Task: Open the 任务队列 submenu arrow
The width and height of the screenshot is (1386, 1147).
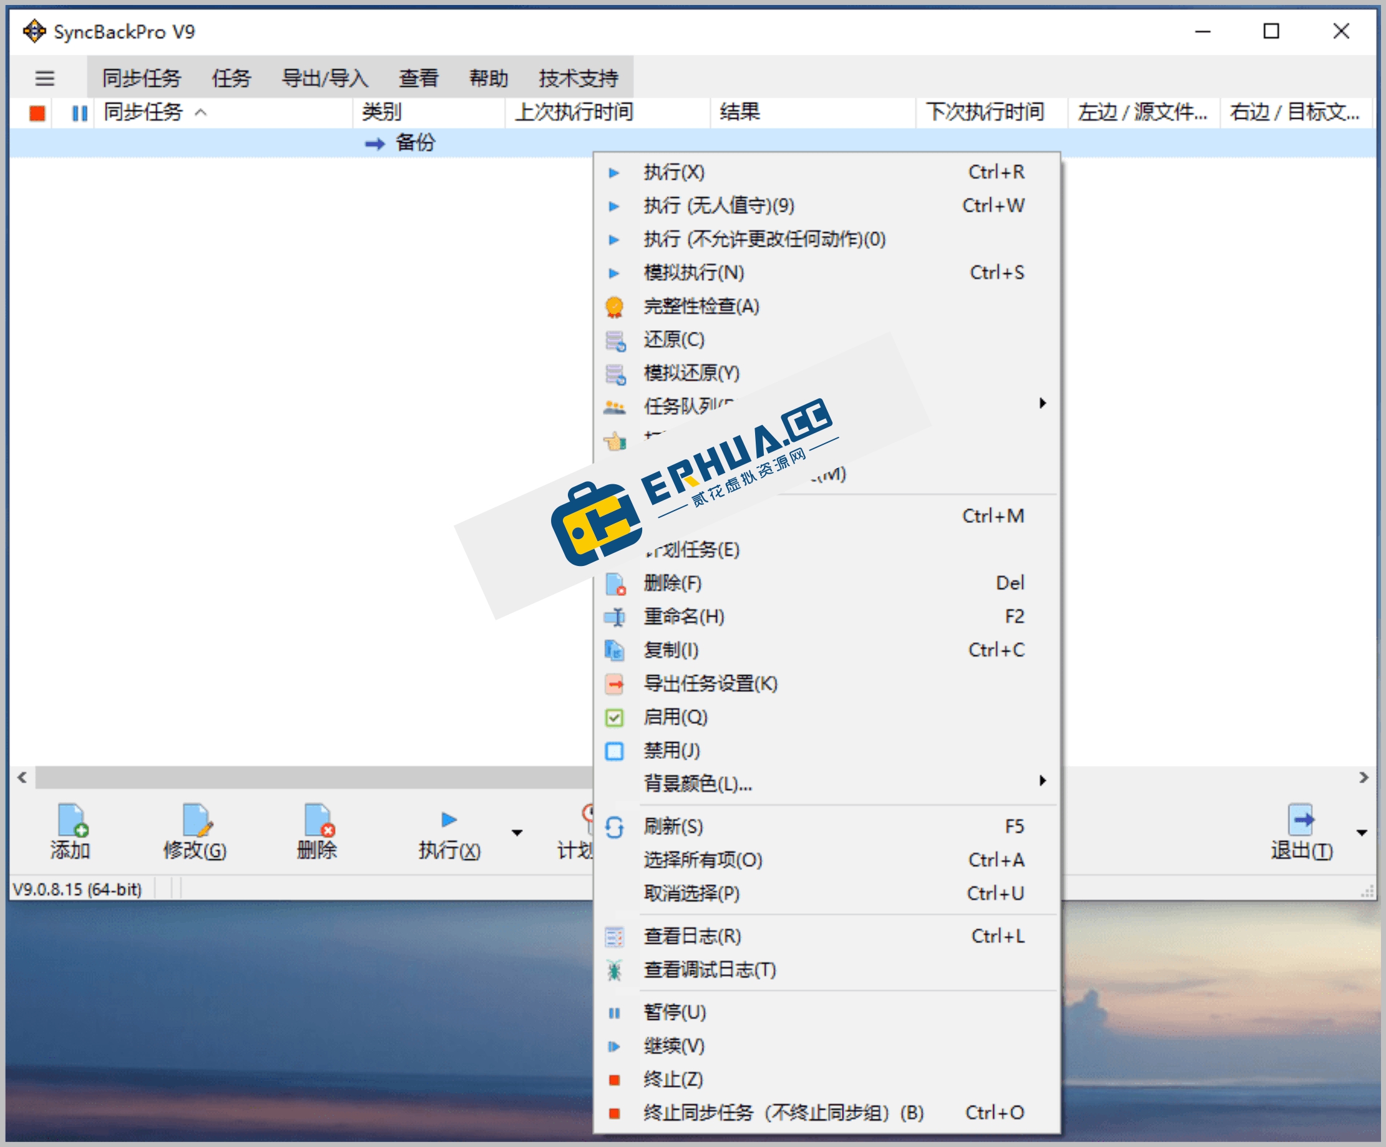Action: pos(1043,403)
